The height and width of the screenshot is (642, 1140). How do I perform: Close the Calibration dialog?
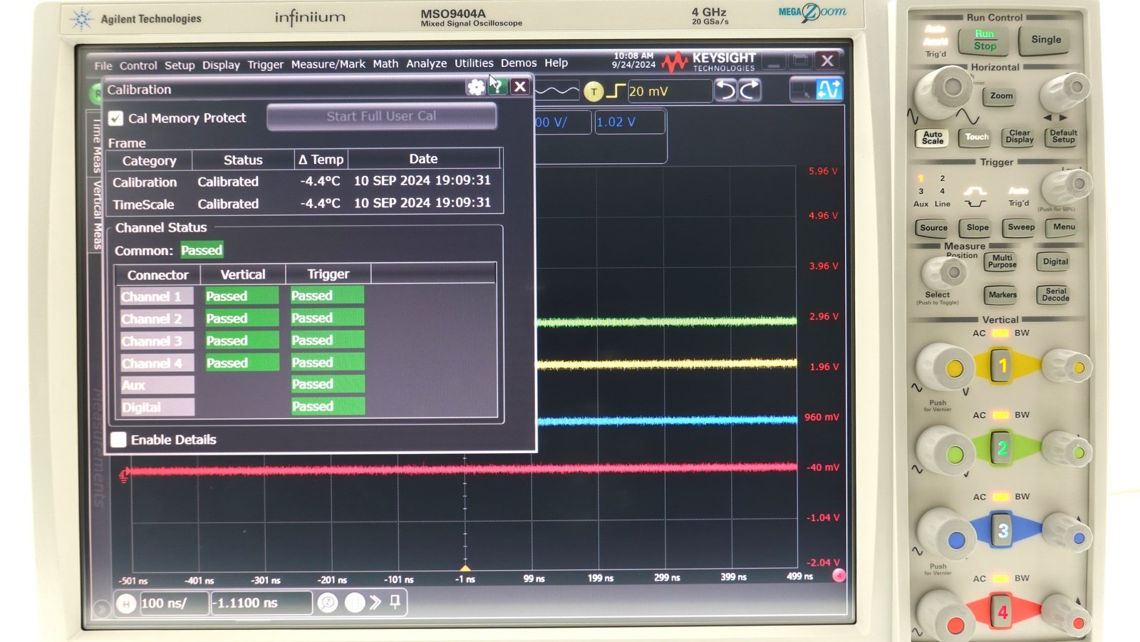(520, 87)
